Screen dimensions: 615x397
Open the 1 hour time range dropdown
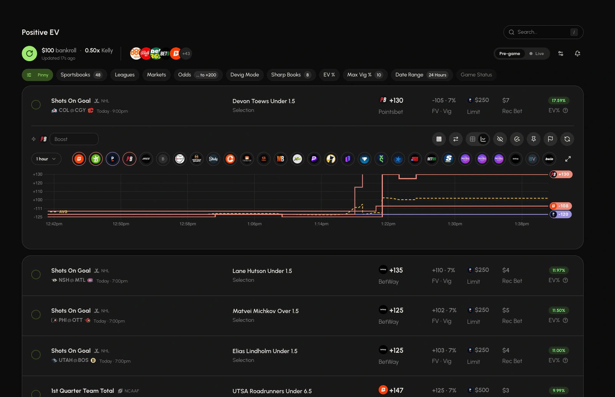(x=46, y=159)
